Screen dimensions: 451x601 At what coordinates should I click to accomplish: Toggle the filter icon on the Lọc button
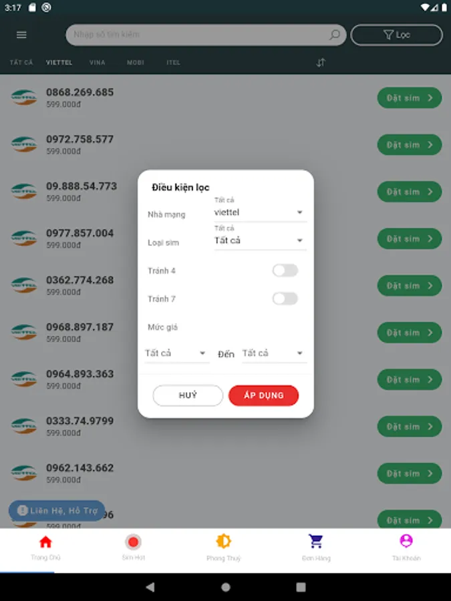pos(387,35)
